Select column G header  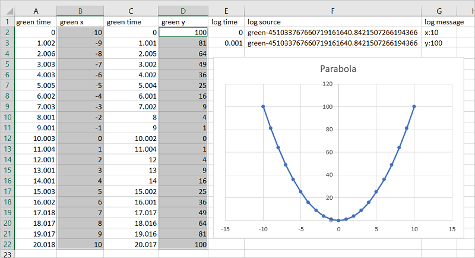point(439,11)
